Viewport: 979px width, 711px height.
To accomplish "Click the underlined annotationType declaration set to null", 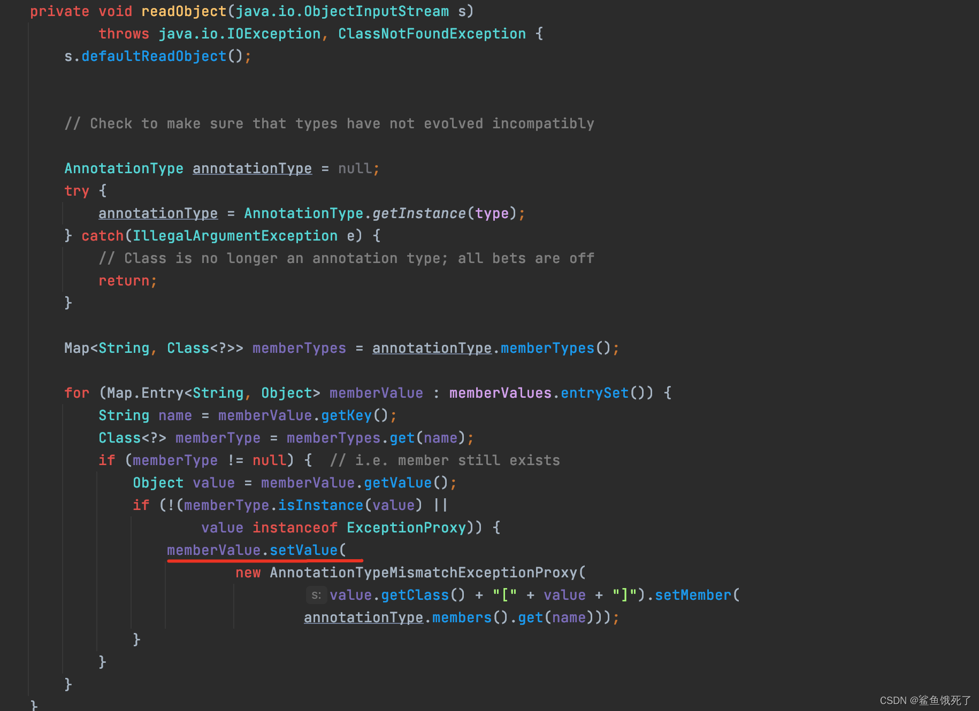I will (x=252, y=168).
